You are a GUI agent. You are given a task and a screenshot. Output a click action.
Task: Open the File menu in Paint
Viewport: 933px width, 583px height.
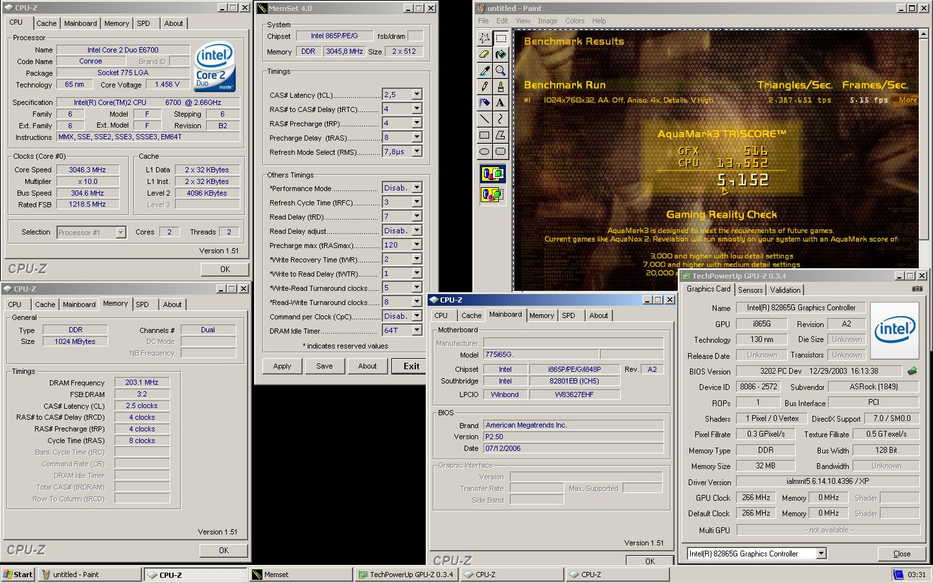pos(483,21)
